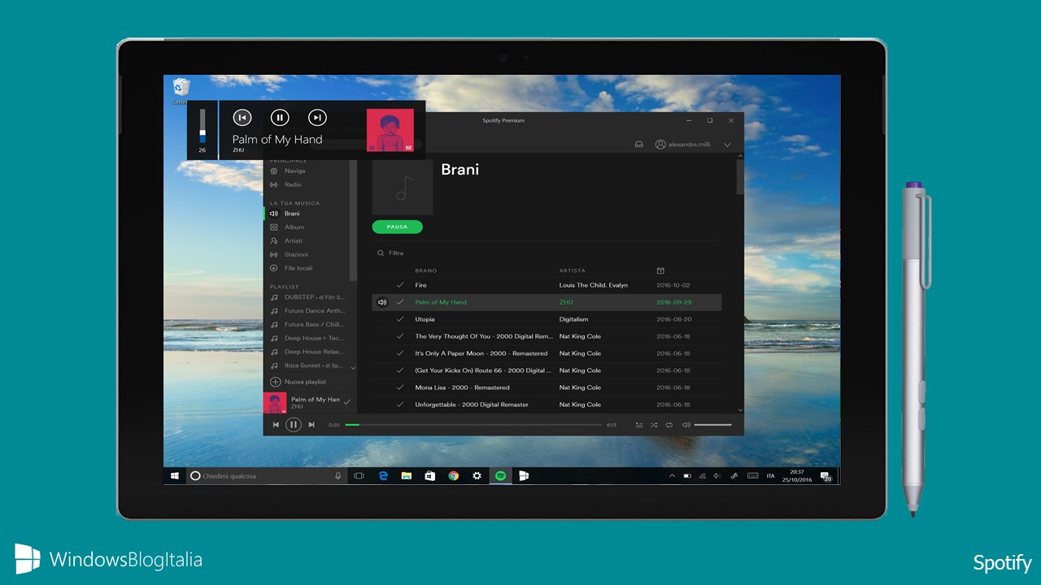Create a Nuova playlist
Viewport: 1041px width, 585px height.
298,382
